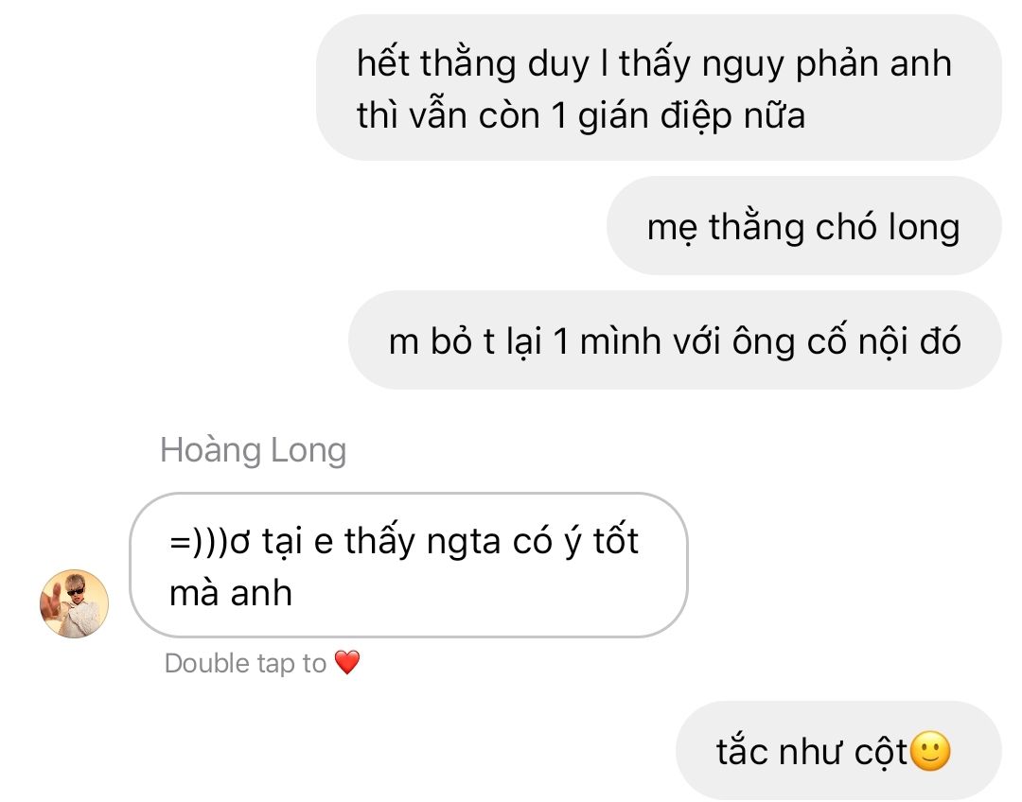The width and height of the screenshot is (1022, 802).
Task: Tap Hoàng Long's outlined reply bubble
Action: coord(409,565)
